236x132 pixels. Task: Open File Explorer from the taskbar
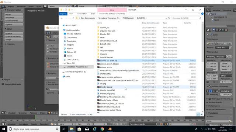(x=72, y=129)
